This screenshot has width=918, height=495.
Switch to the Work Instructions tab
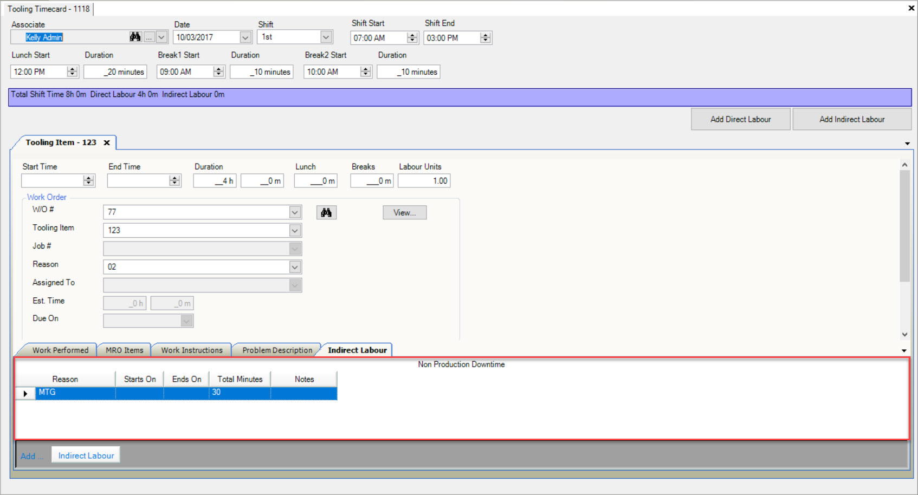192,350
